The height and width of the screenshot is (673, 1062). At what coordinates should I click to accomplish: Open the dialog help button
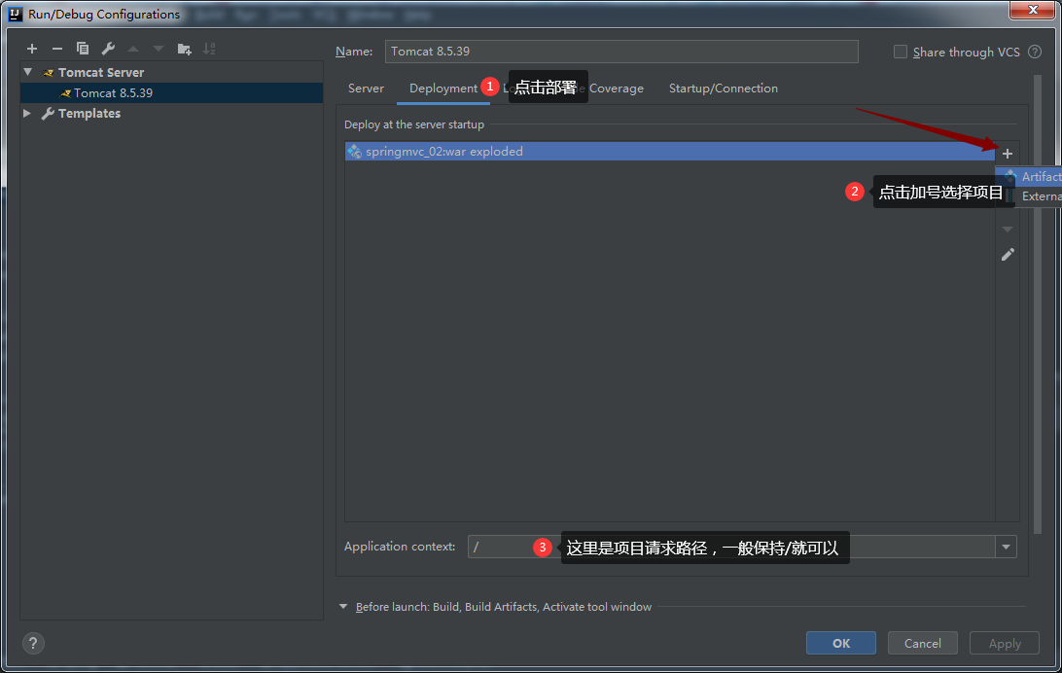point(33,643)
